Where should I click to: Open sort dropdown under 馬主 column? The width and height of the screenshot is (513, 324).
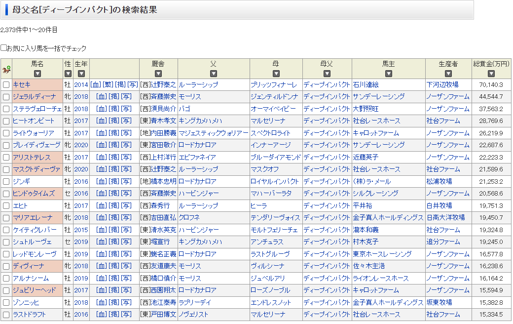[x=388, y=74]
